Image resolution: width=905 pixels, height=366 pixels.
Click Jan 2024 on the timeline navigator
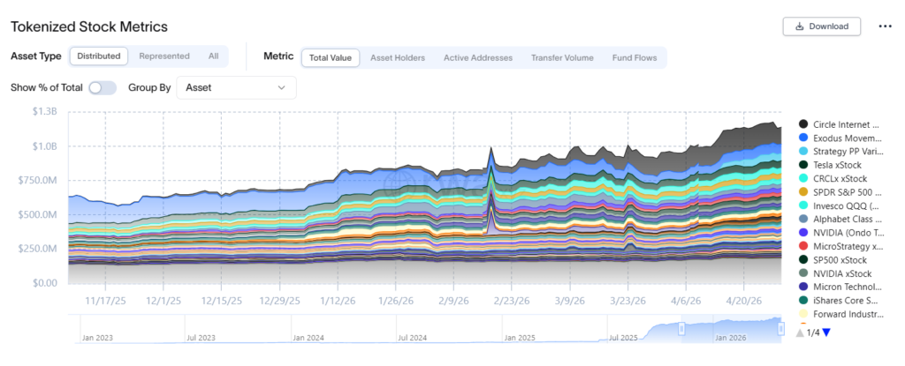[307, 338]
